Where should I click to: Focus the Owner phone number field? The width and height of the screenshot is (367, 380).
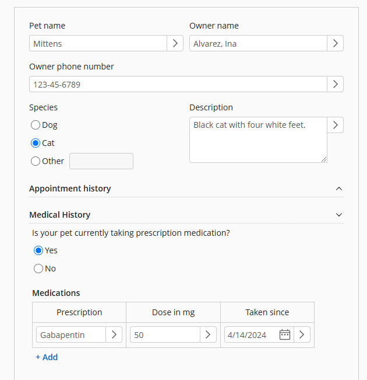click(178, 84)
